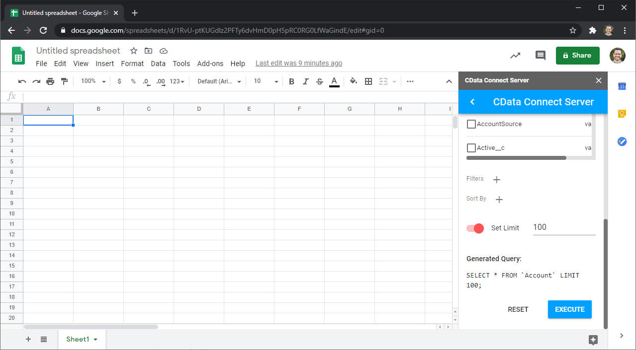
Task: Open Google Calendar side panel
Action: click(622, 86)
